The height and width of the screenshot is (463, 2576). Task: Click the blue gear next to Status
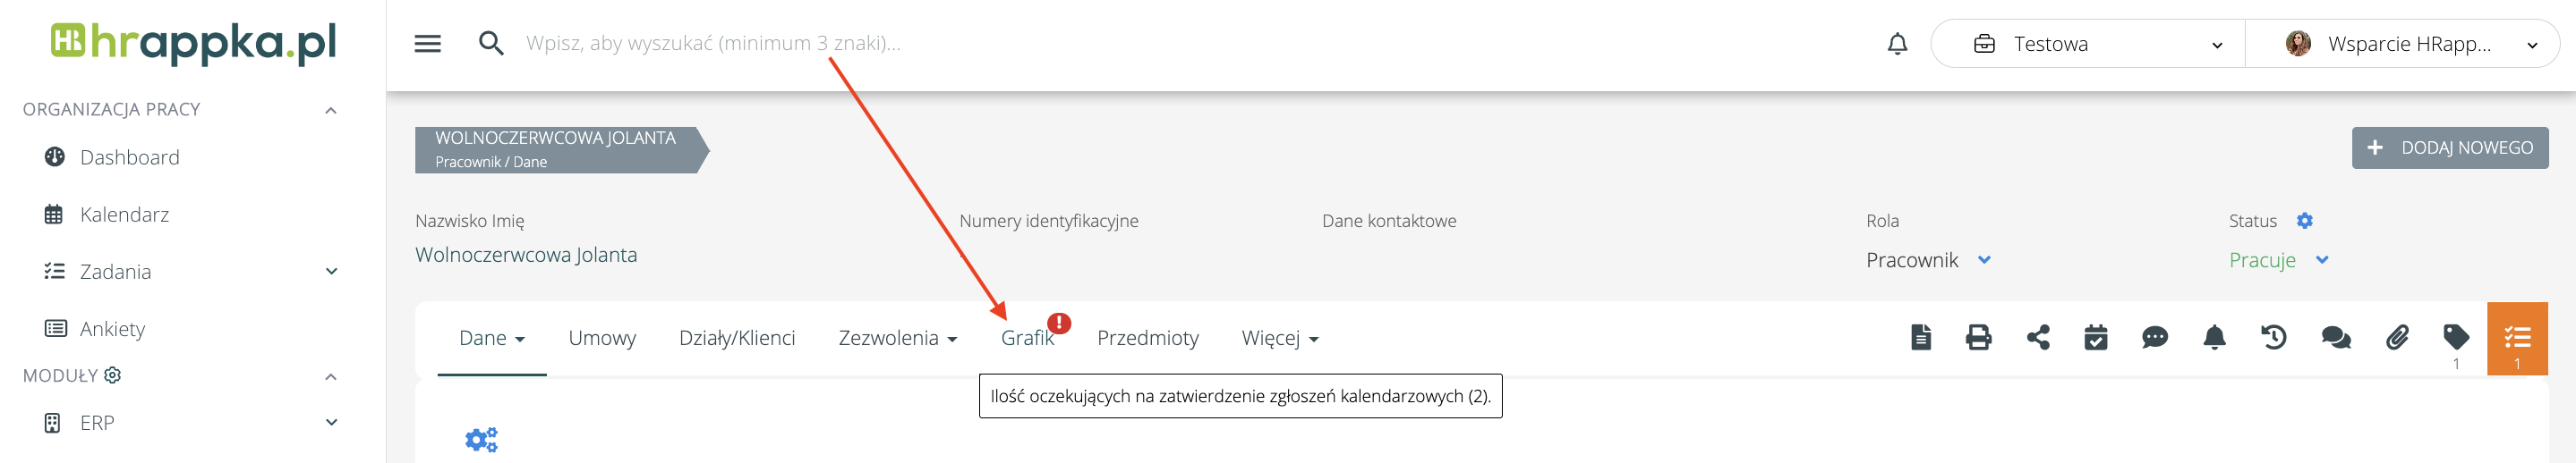click(2305, 221)
